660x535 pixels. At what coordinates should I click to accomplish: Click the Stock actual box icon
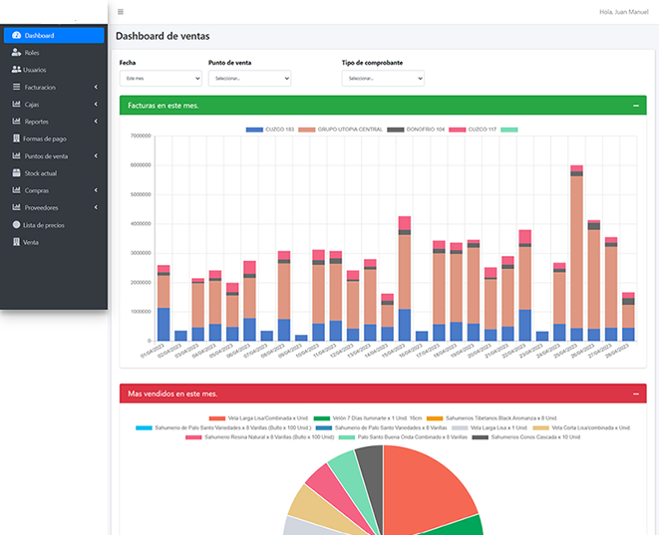click(16, 173)
